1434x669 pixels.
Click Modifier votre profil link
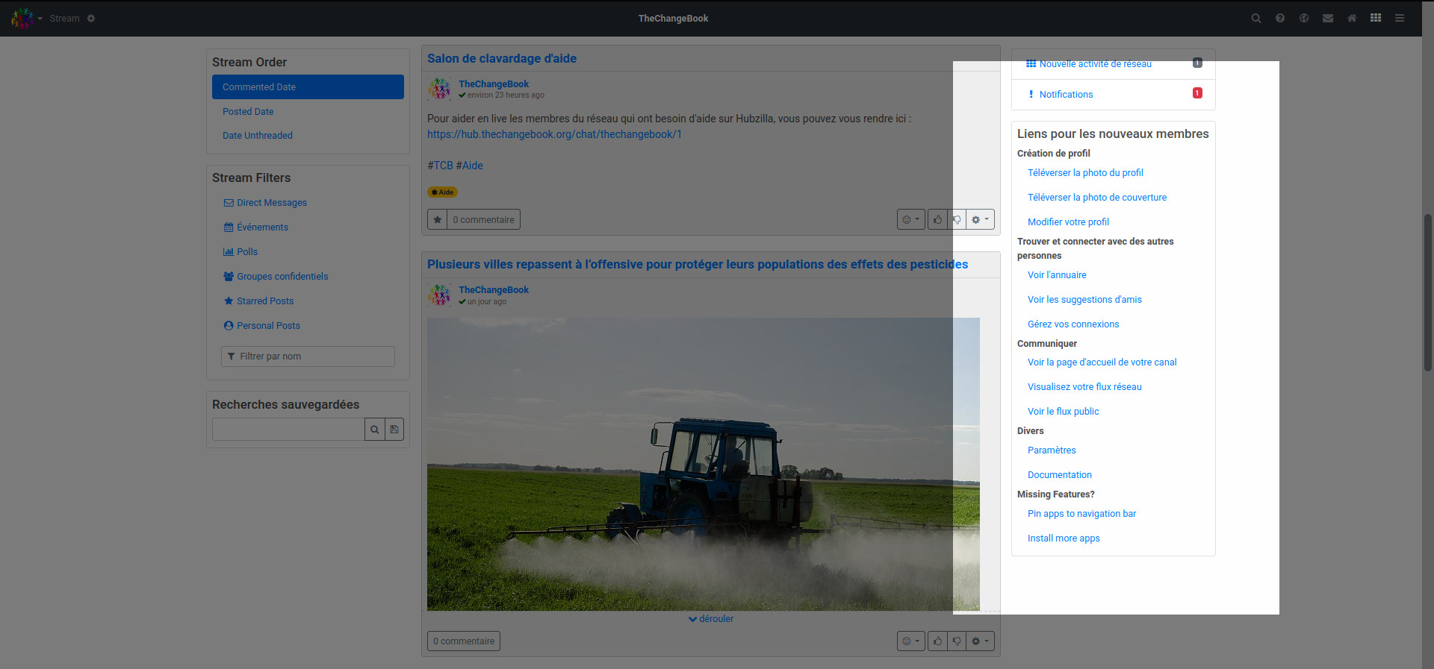(1068, 222)
